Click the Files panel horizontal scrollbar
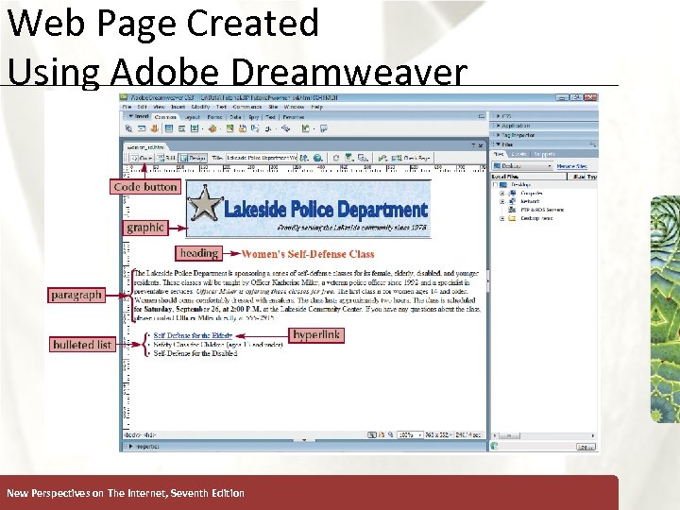This screenshot has width=680, height=510. tap(544, 435)
